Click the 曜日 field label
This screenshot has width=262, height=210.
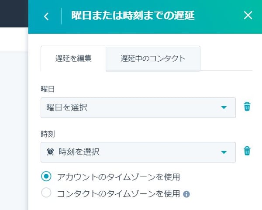point(48,89)
